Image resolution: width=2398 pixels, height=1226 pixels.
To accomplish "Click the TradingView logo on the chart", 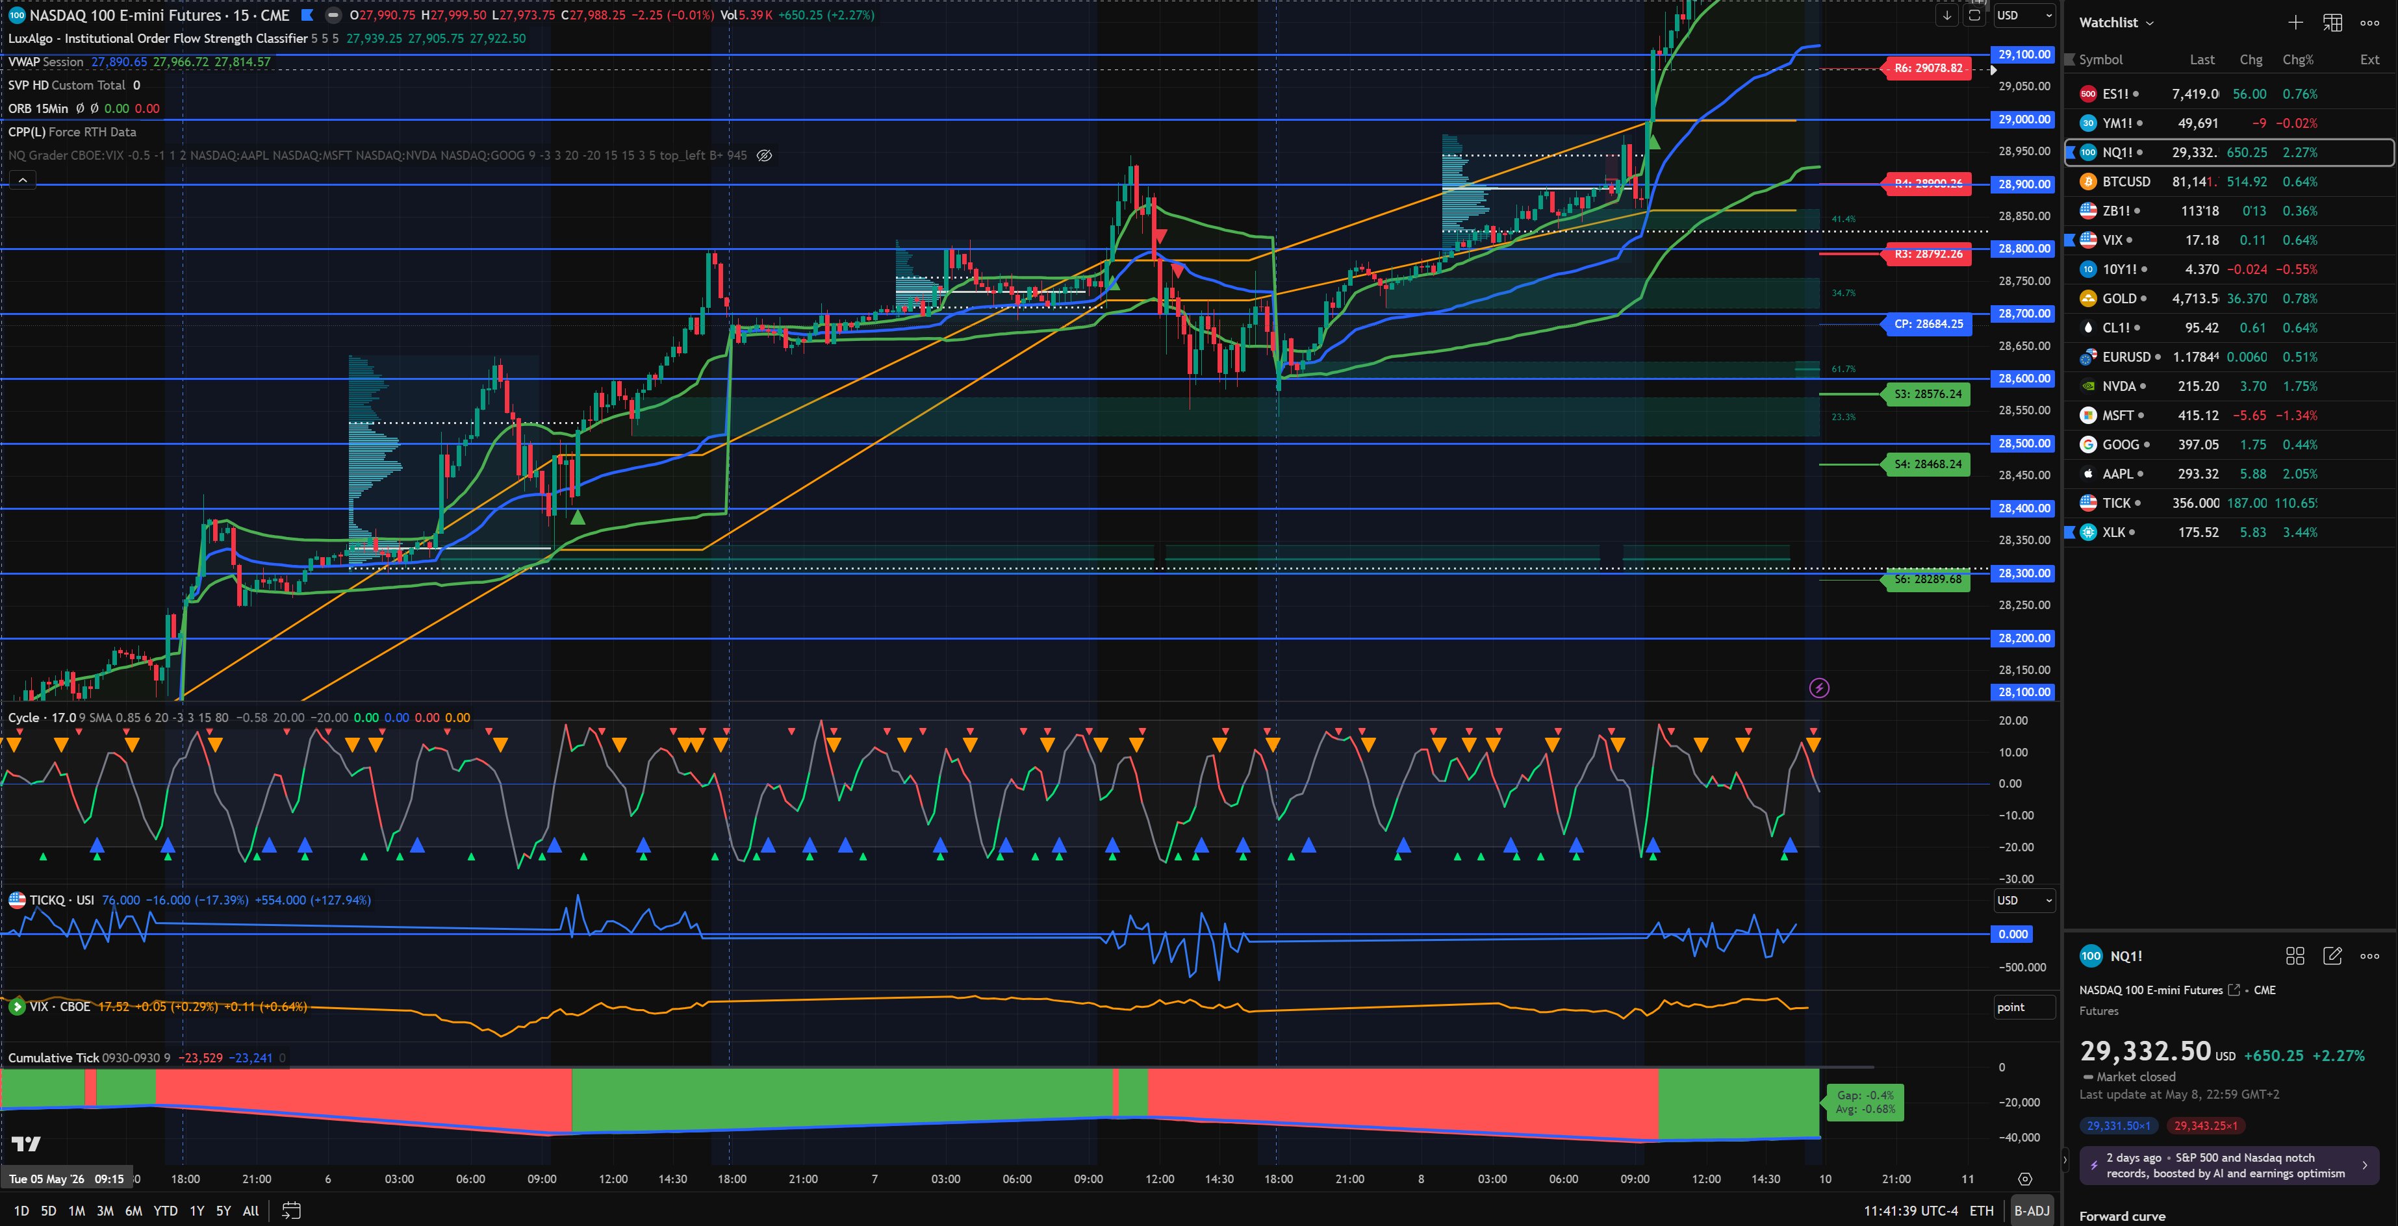I will click(x=26, y=1144).
